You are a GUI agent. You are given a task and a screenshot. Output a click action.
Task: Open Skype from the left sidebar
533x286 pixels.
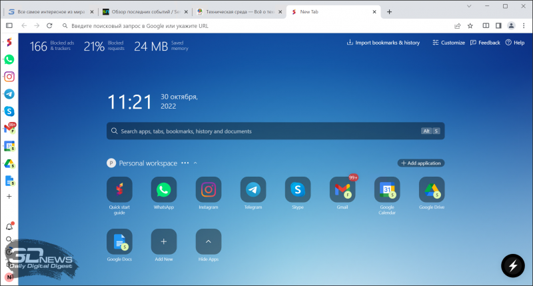9,111
